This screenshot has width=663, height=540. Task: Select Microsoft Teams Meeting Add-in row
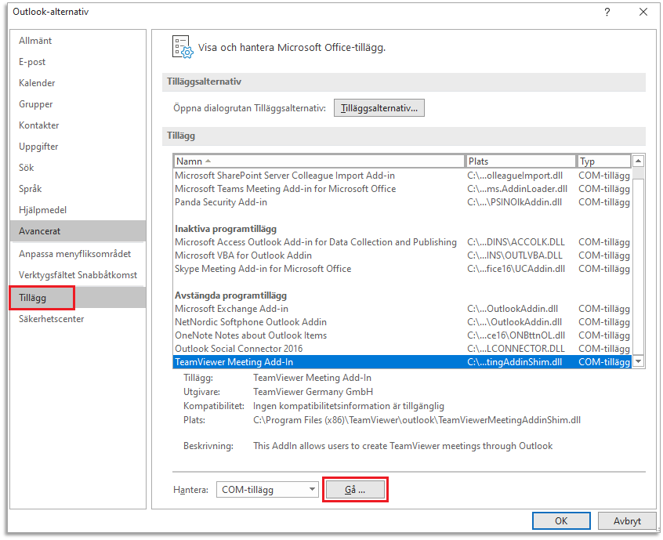[x=403, y=189]
